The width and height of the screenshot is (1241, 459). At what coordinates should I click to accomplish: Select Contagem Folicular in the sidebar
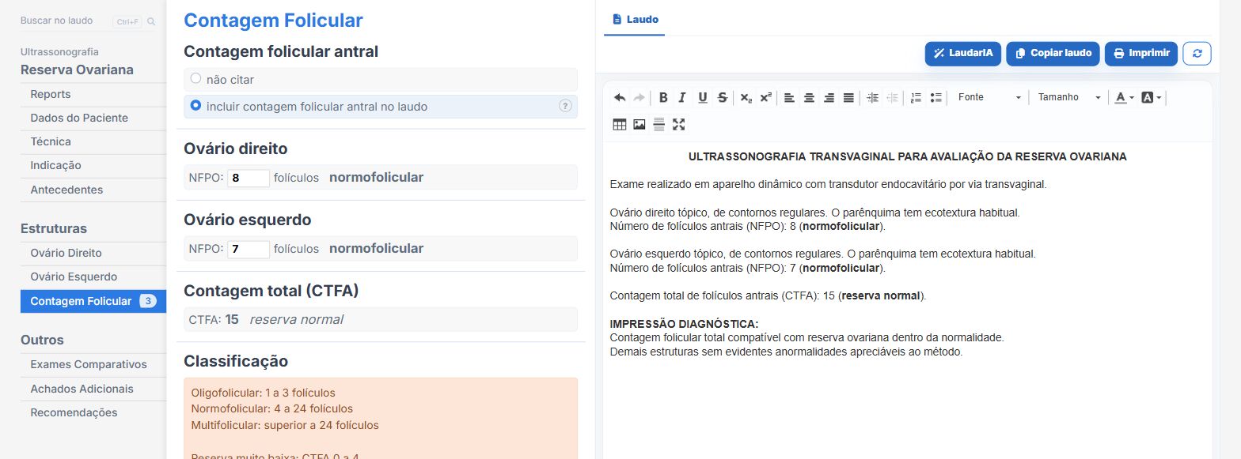click(x=93, y=301)
